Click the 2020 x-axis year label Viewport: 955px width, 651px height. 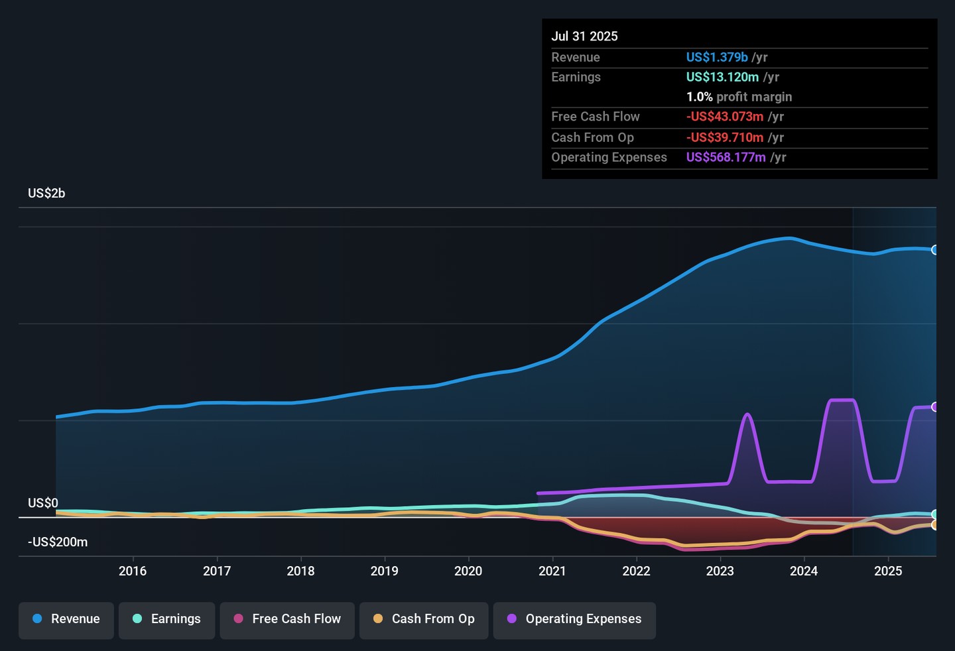click(x=468, y=571)
